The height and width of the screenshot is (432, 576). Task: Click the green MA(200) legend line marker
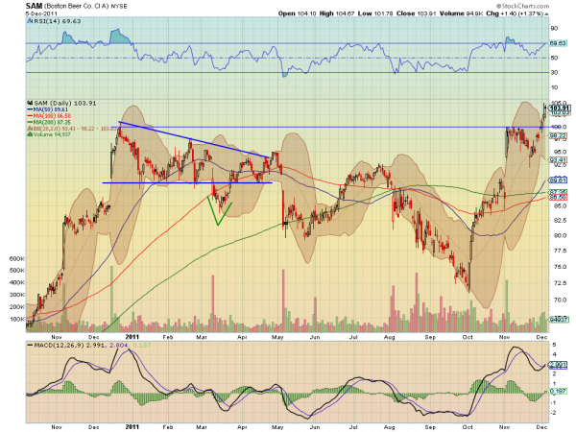tap(30, 122)
